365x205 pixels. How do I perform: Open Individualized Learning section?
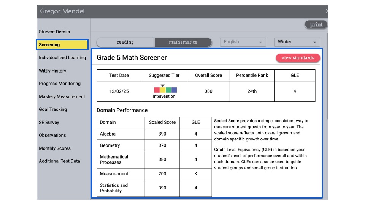[62, 58]
